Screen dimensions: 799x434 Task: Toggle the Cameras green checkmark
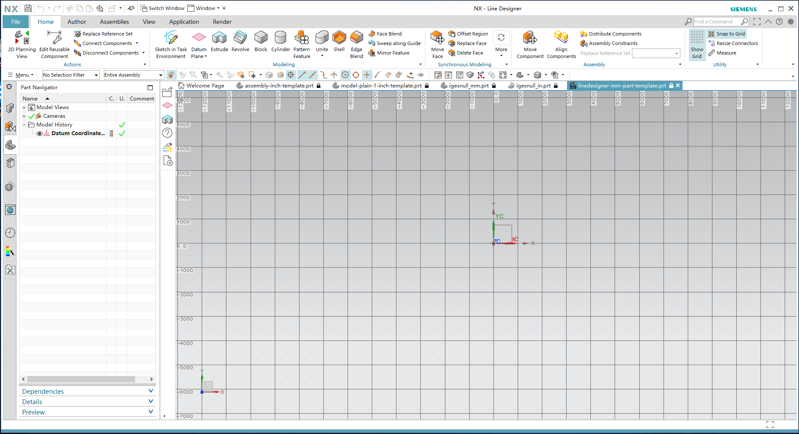coord(32,116)
